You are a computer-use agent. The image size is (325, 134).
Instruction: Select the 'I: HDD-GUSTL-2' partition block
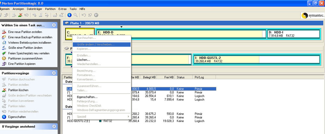pos(256,59)
